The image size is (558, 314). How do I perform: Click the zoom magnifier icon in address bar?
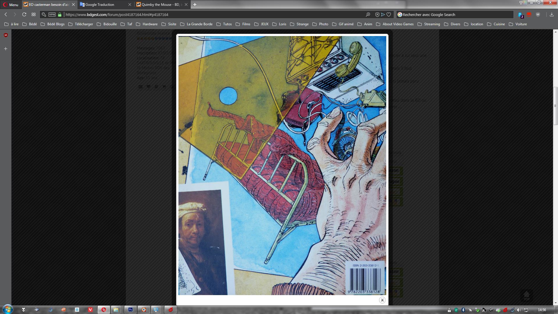click(x=368, y=15)
